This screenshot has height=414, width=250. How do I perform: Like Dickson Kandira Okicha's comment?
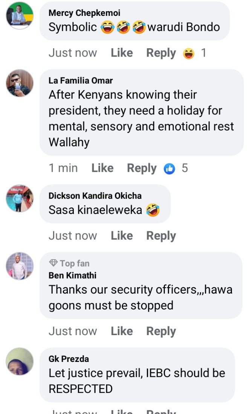pyautogui.click(x=122, y=235)
